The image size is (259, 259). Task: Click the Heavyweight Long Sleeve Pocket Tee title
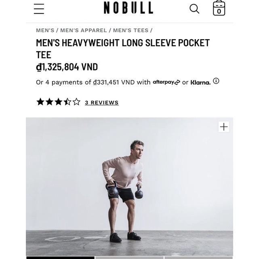pyautogui.click(x=123, y=49)
